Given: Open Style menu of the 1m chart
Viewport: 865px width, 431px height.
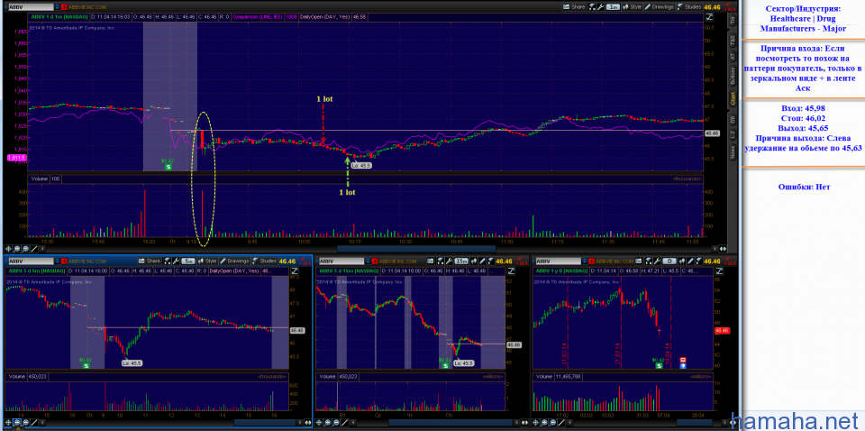Looking at the screenshot, I should pos(633,7).
